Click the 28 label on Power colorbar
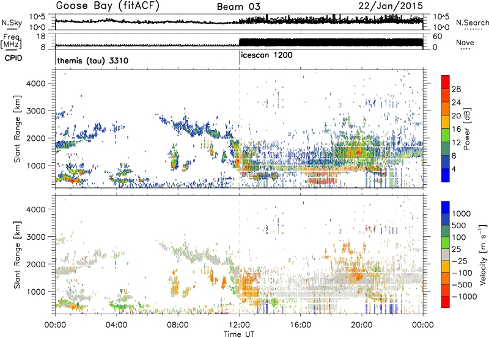The image size is (489, 338). click(456, 89)
